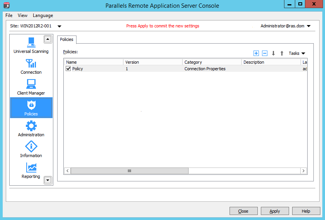Screen dimensions: 325x220
Task: Open the File menu
Action: 9,15
